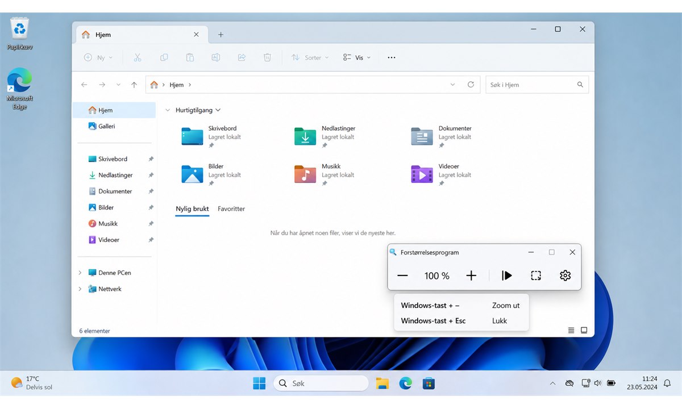Click the Hjem breadcrumb in address bar
This screenshot has width=682, height=409.
coord(177,85)
